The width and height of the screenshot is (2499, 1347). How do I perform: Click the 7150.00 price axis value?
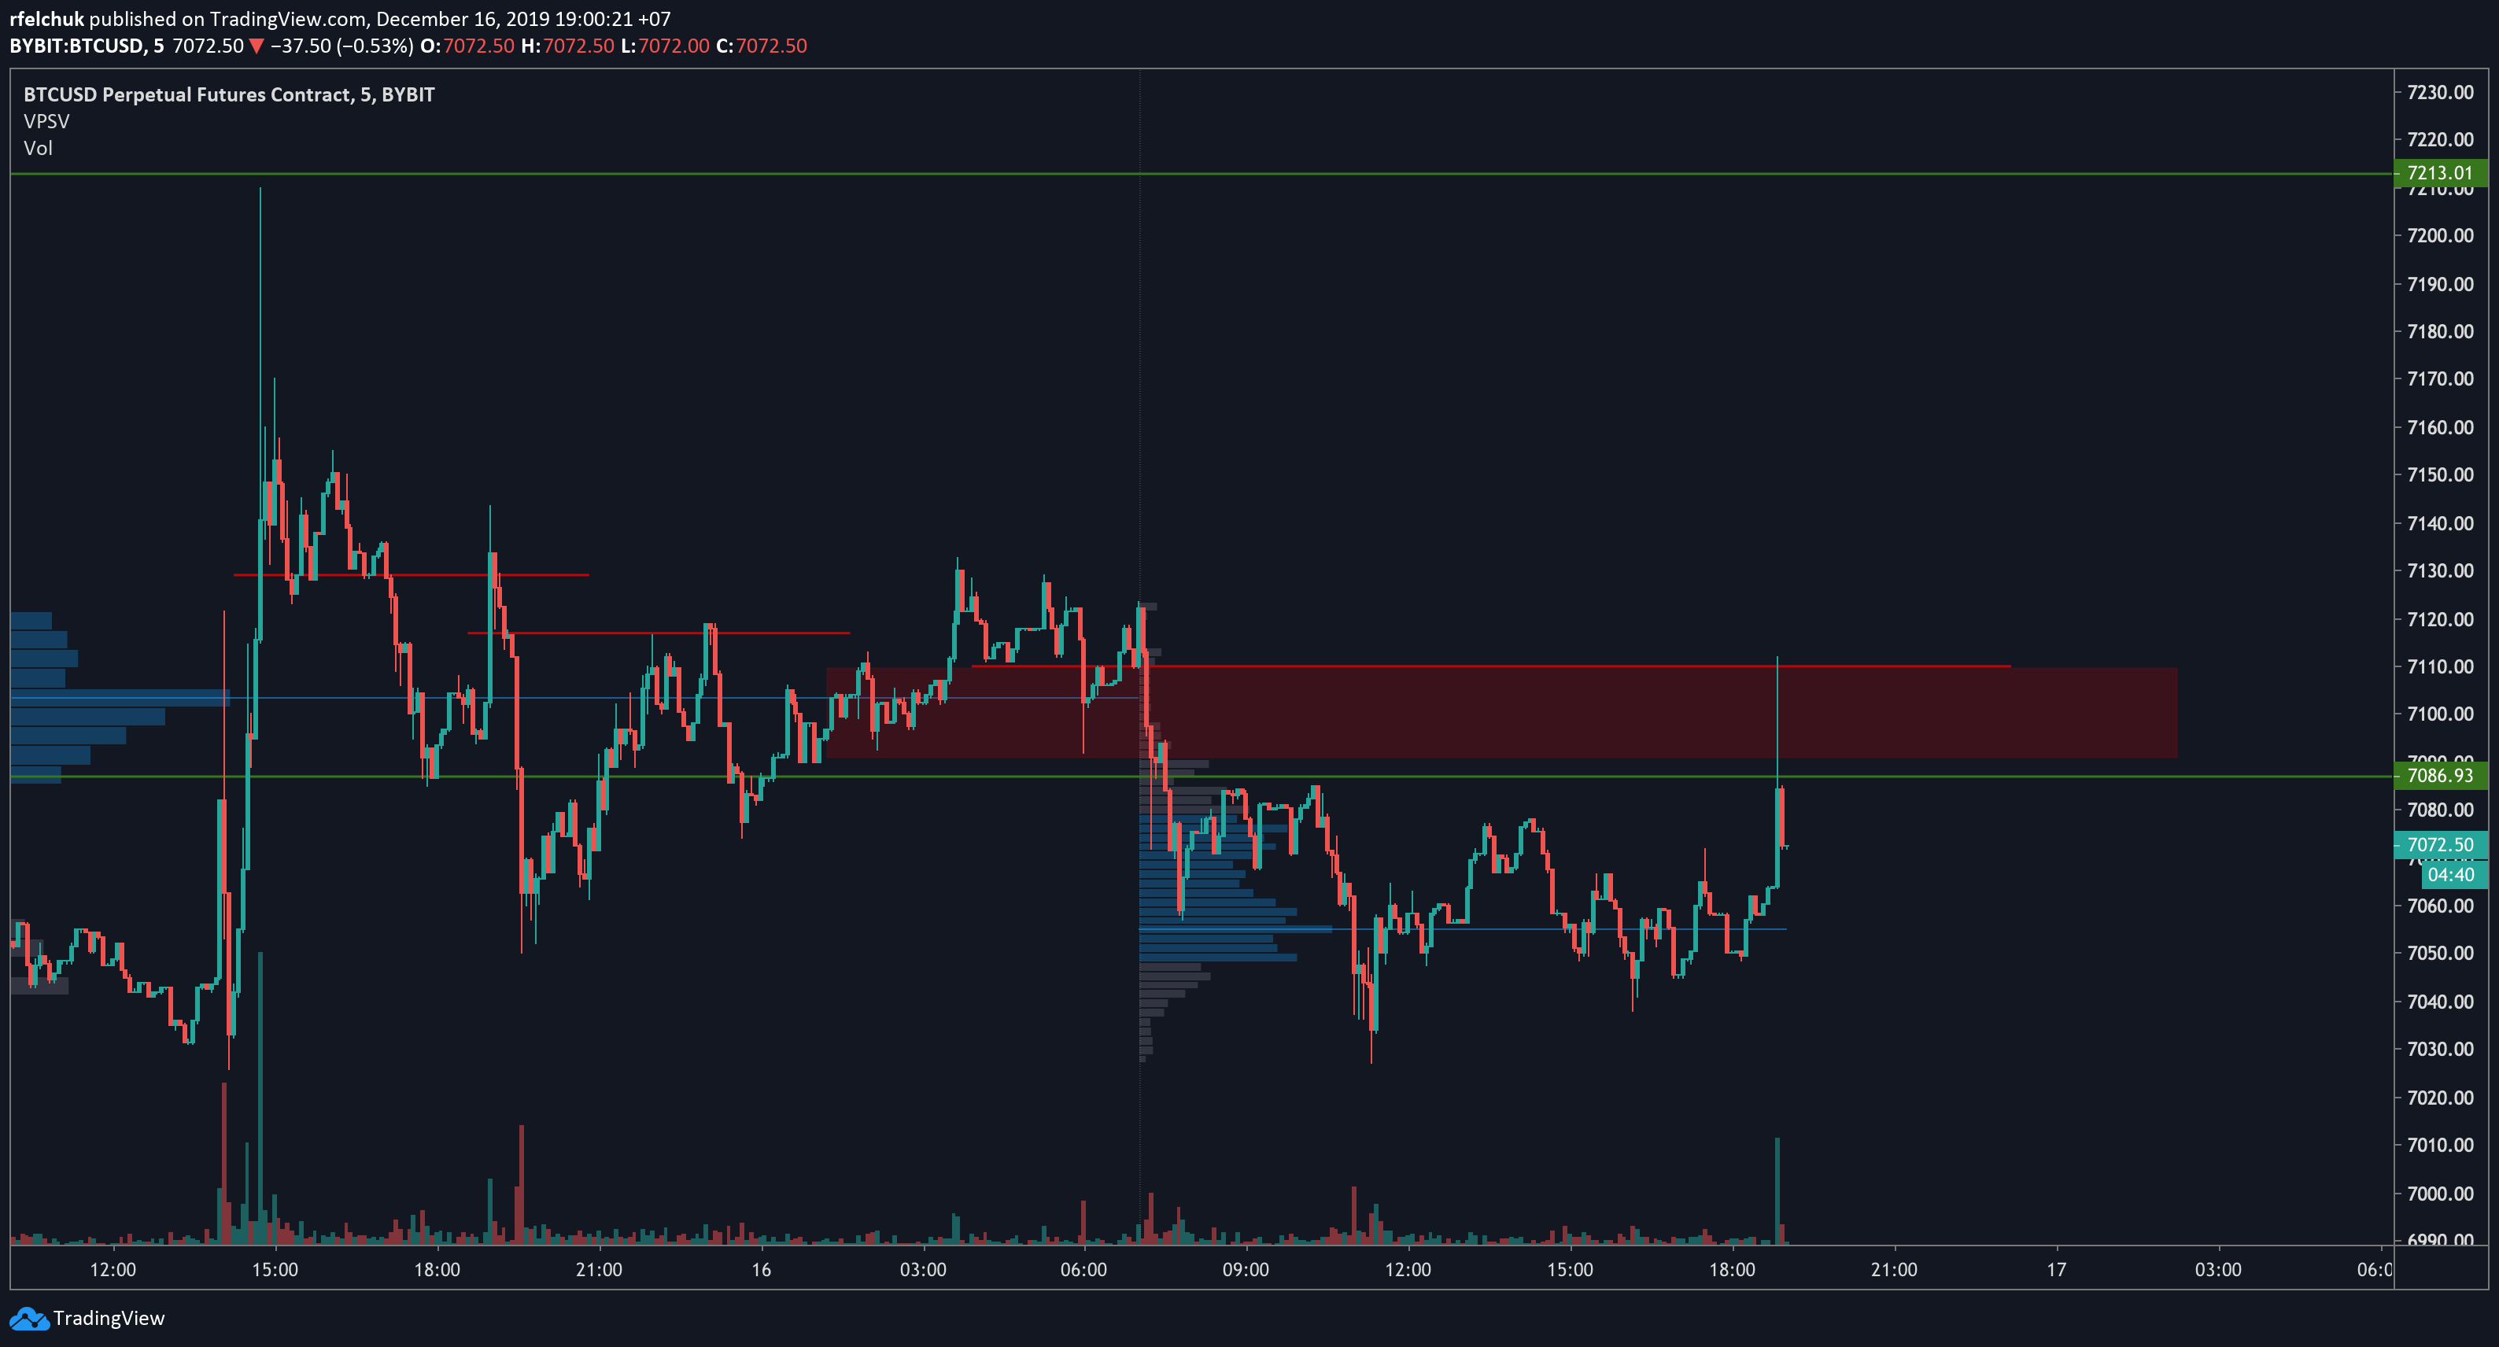click(x=2440, y=474)
